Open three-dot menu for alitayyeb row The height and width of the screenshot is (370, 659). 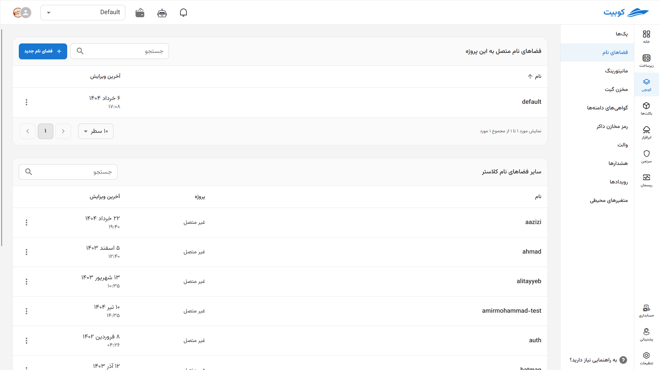(x=27, y=282)
